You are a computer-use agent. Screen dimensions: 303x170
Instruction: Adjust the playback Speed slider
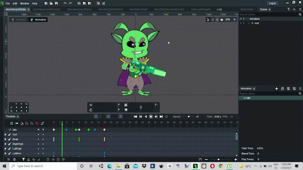pos(188,116)
